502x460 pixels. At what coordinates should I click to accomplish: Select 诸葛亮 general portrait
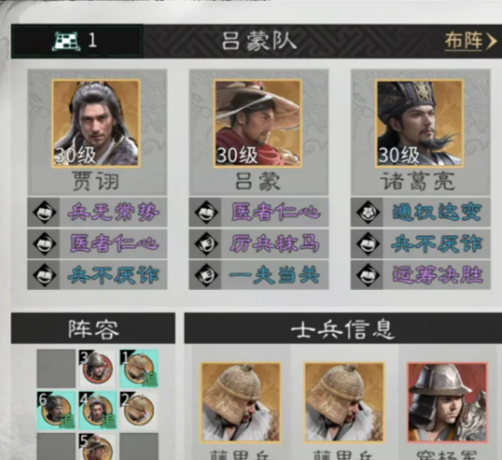pyautogui.click(x=419, y=124)
